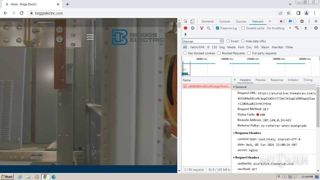Screen dimensions: 320x180
Task: Open Chrome three-dot menu
Action: click(x=314, y=13)
